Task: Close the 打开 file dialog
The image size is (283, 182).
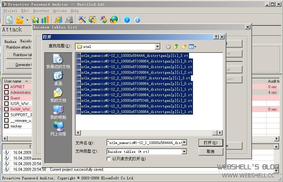Action: click(222, 37)
